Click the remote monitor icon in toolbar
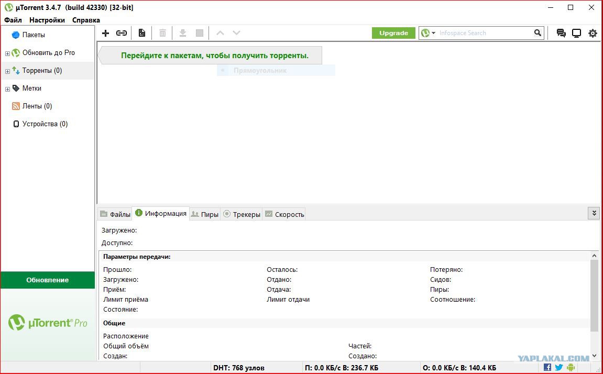This screenshot has height=374, width=603. (x=576, y=33)
